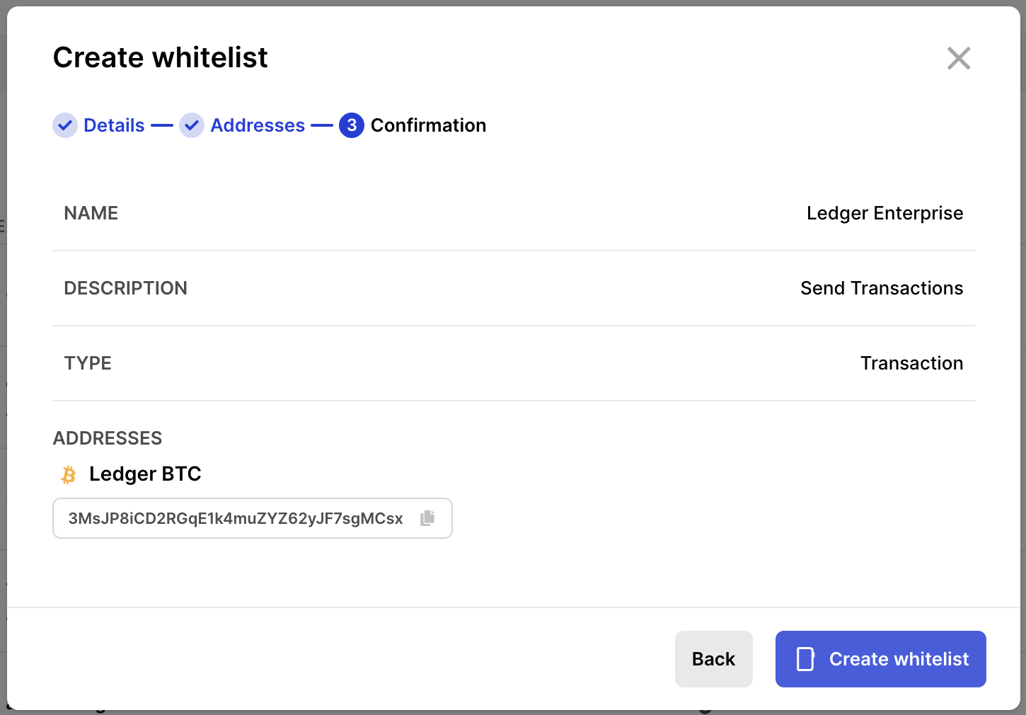
Task: Click the Transaction type value
Action: (911, 363)
